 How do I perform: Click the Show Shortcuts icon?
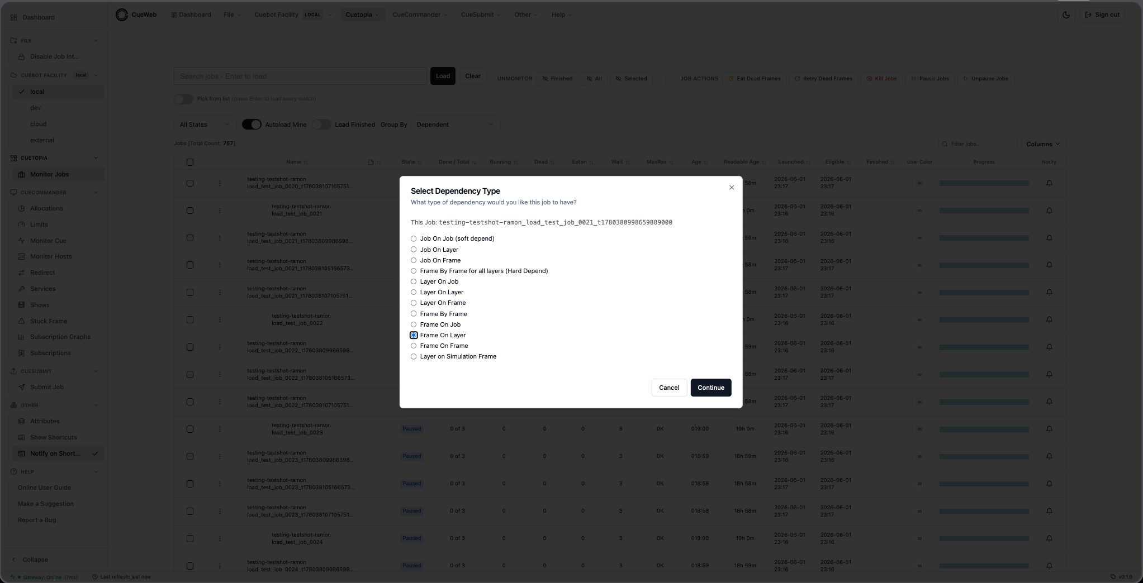21,437
